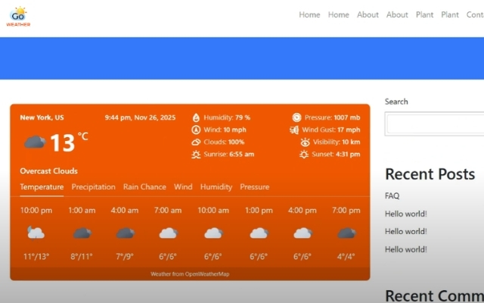Switch to the Wind forecast tab
The height and width of the screenshot is (303, 484).
click(x=183, y=187)
